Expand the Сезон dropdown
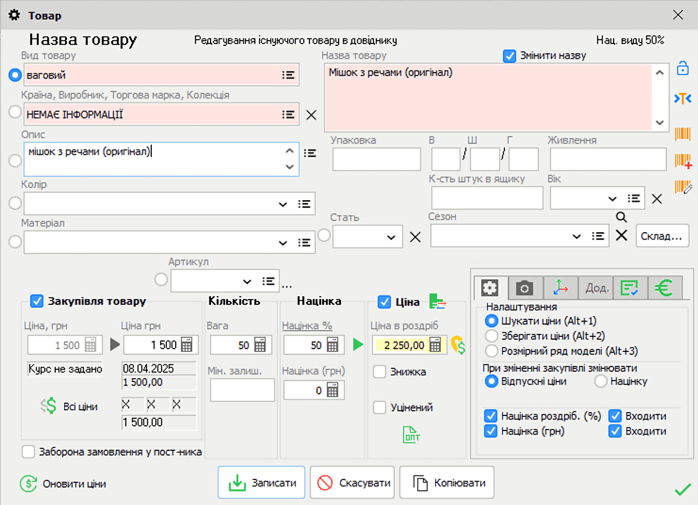 click(x=576, y=236)
